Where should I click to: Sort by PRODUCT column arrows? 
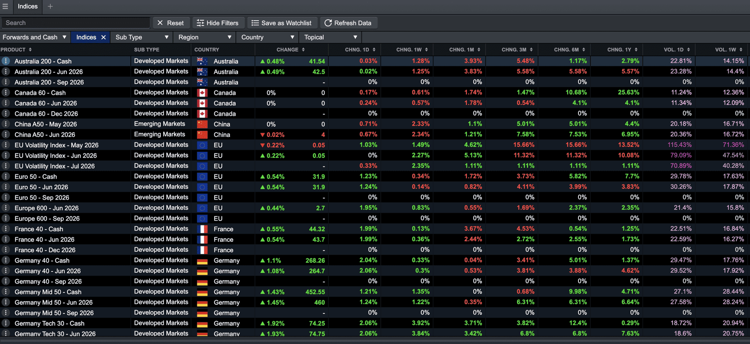coord(30,50)
